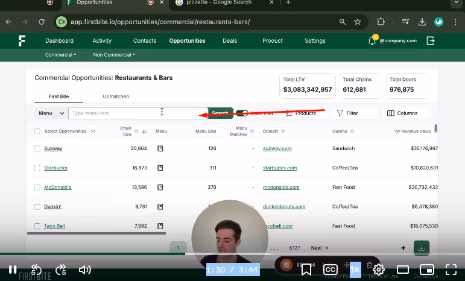Open the Subway menu icon
The image size is (465, 281).
tap(160, 148)
